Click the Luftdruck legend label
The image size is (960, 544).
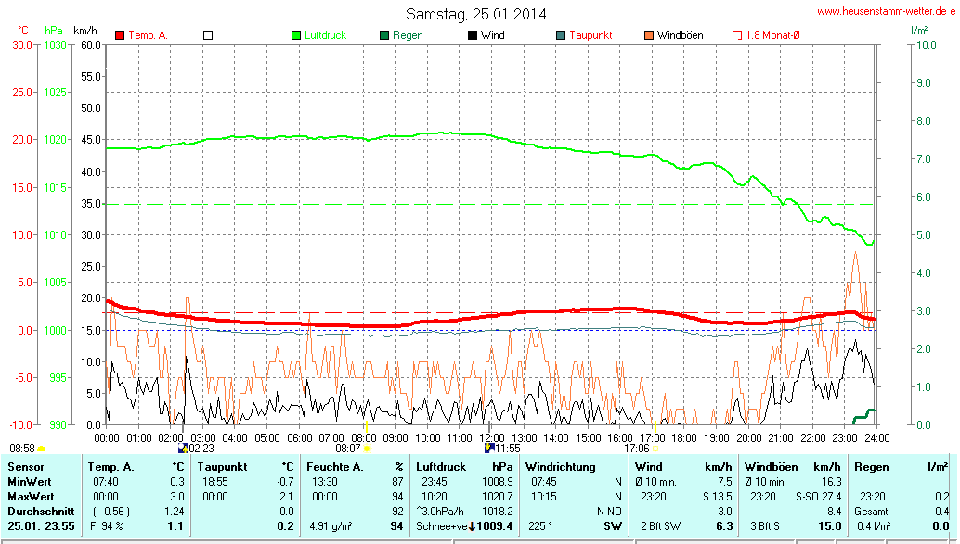(325, 35)
